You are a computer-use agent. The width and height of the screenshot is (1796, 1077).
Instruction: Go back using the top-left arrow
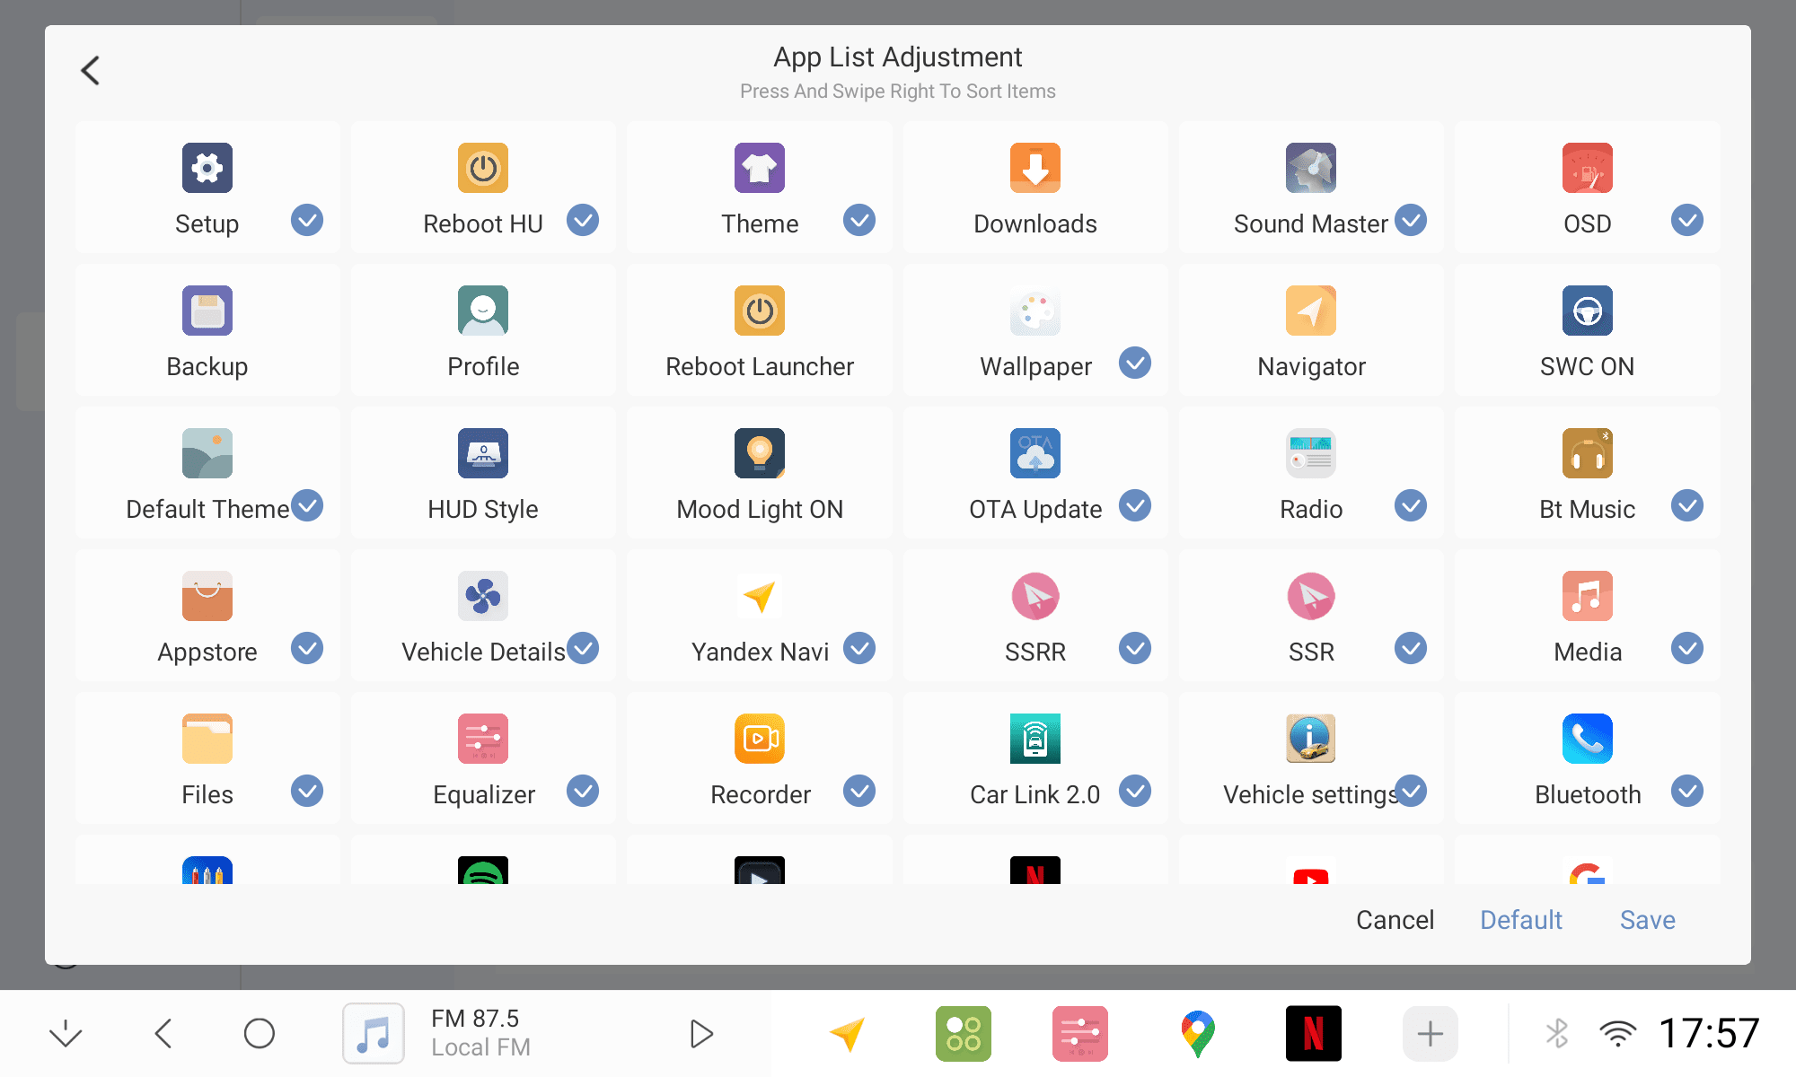coord(91,70)
